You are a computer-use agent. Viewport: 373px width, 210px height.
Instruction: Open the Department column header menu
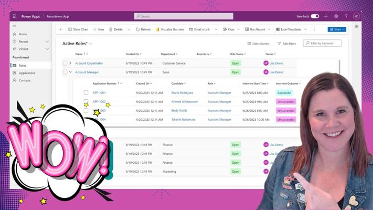coord(169,54)
